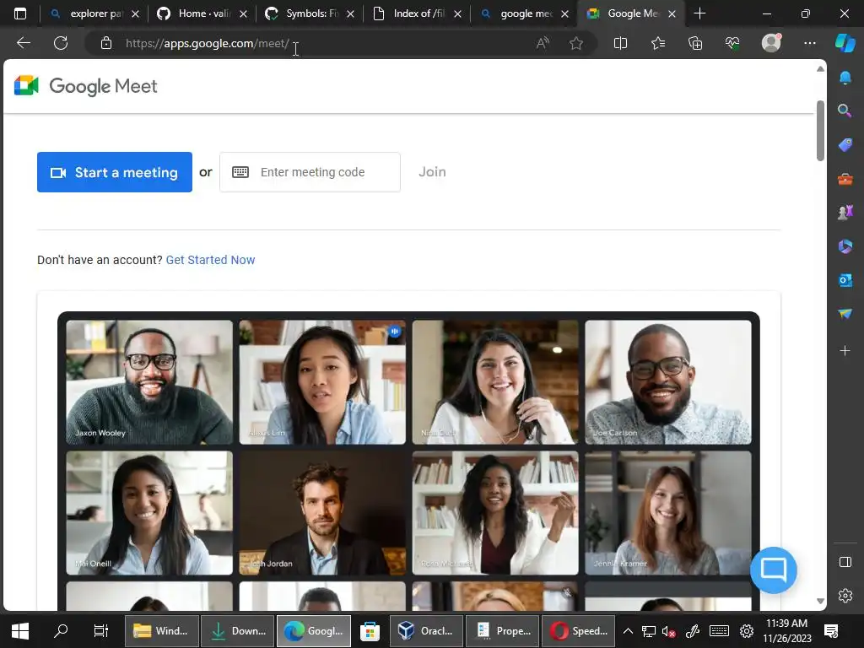Open sidebar settings gear
Viewport: 864px width, 648px height.
click(845, 596)
